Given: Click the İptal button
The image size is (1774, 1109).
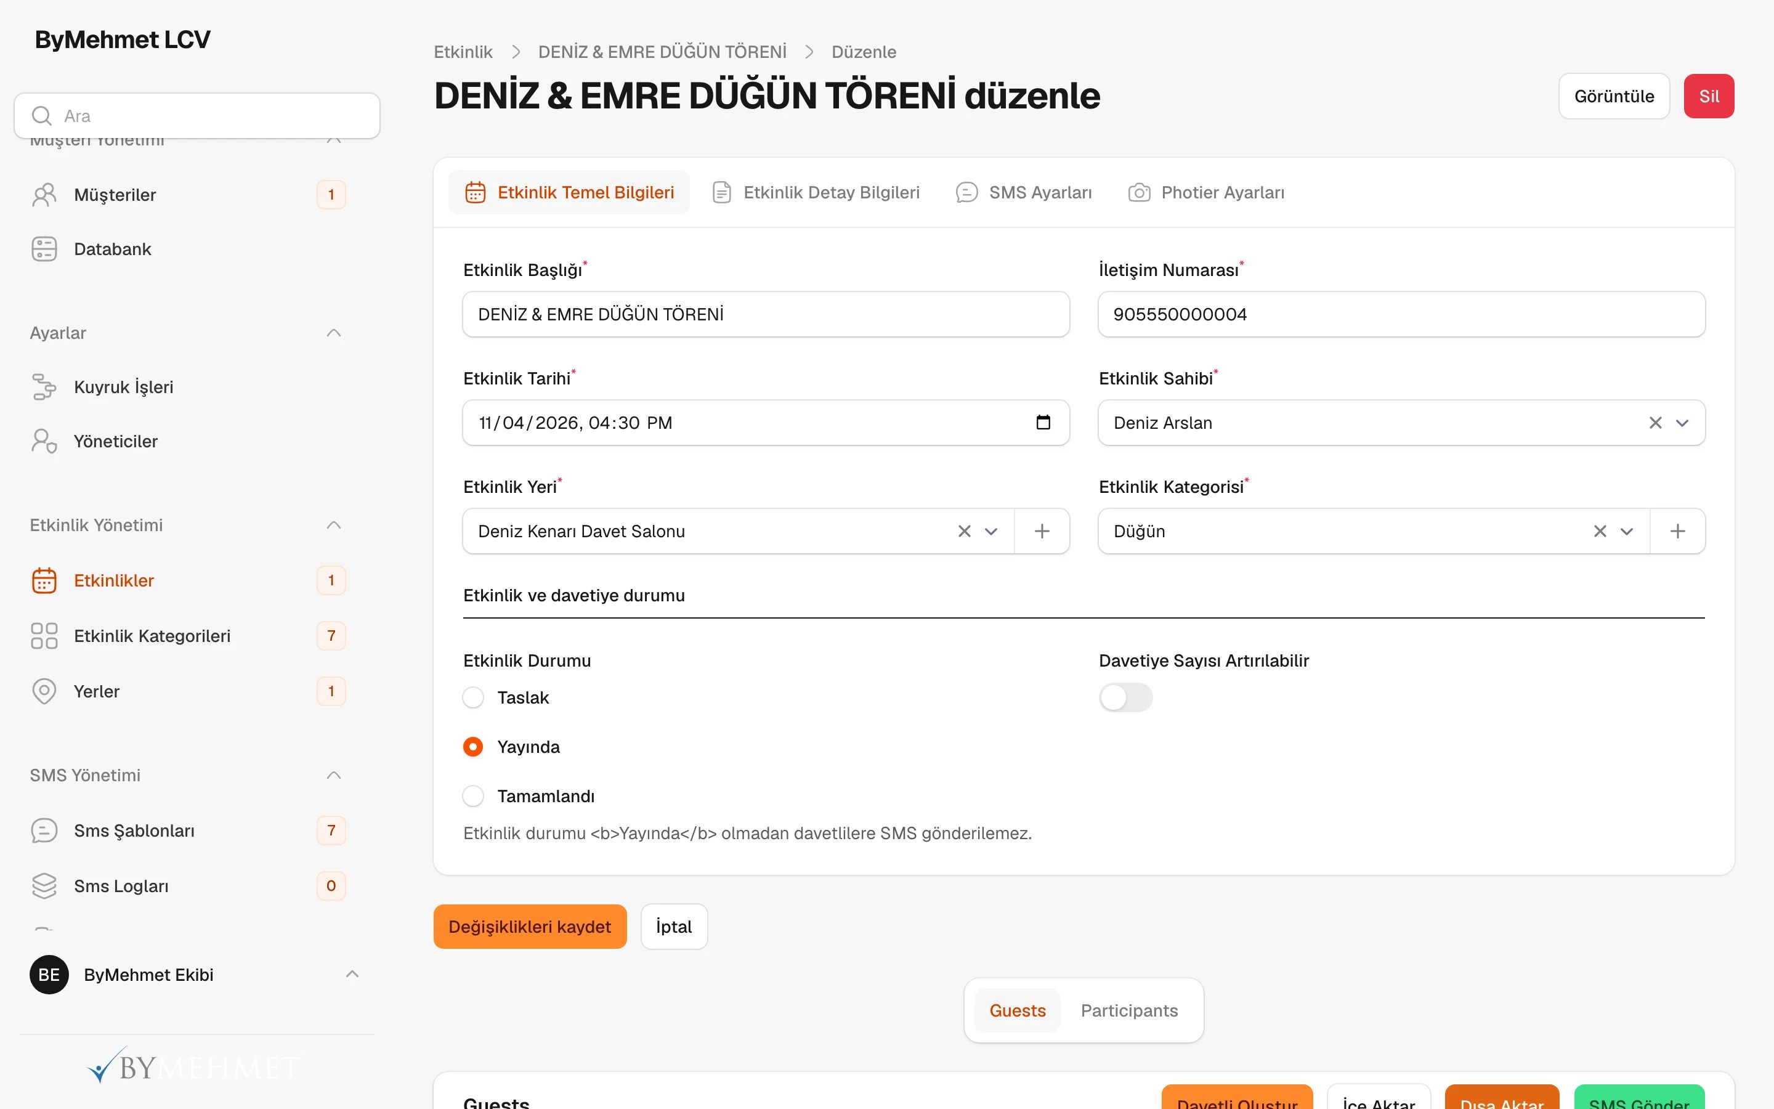Looking at the screenshot, I should (x=674, y=927).
